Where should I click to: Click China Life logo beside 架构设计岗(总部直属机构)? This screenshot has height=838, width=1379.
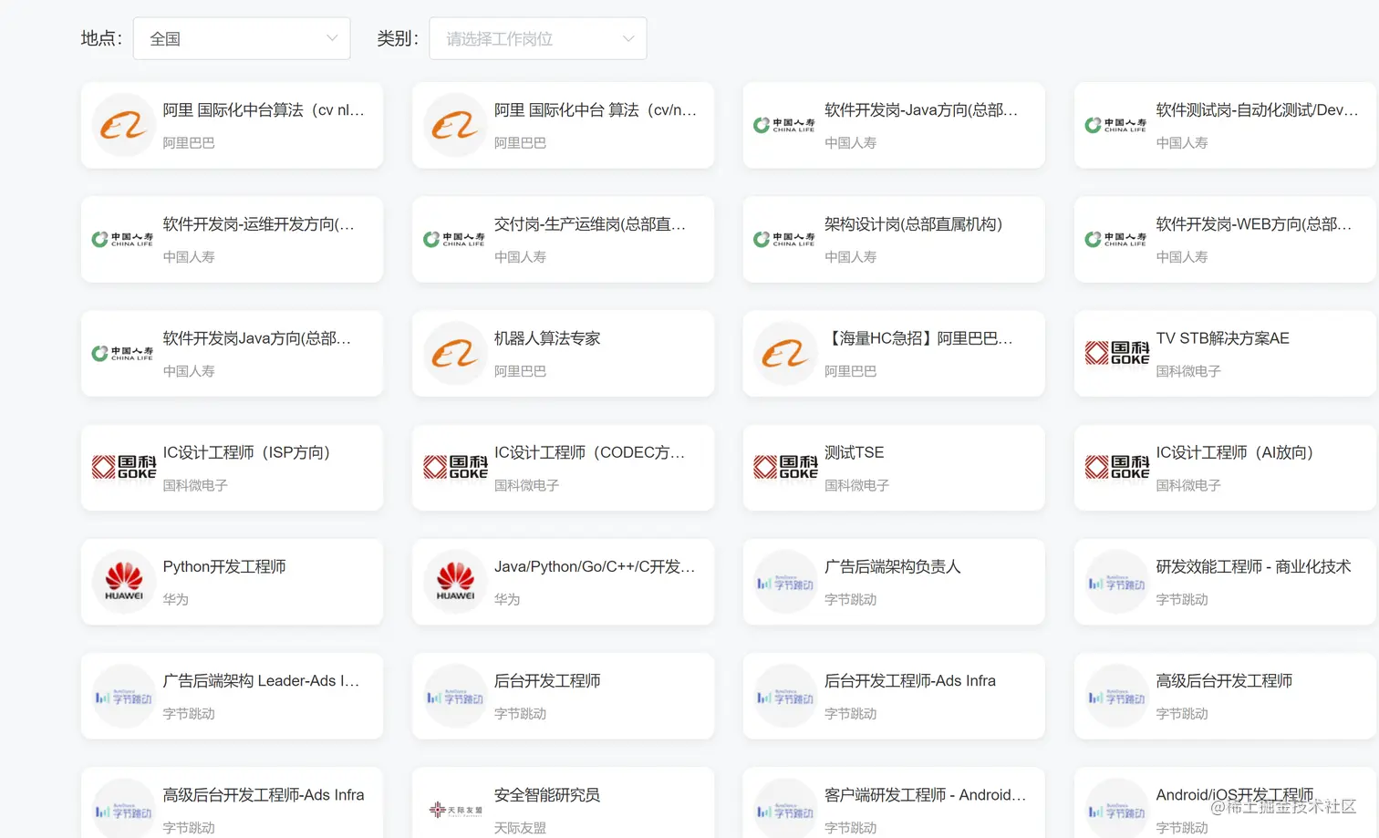[785, 239]
